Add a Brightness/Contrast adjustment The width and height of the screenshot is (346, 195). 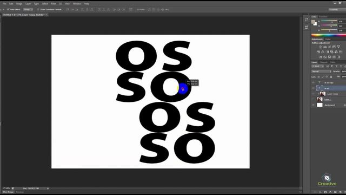click(x=321, y=47)
